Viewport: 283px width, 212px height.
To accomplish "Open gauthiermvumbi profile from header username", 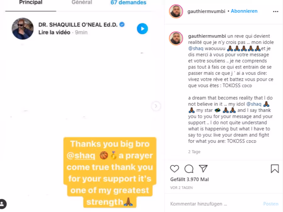I will [206, 11].
